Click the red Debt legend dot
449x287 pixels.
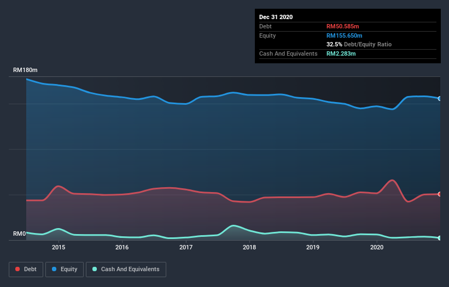pos(18,269)
